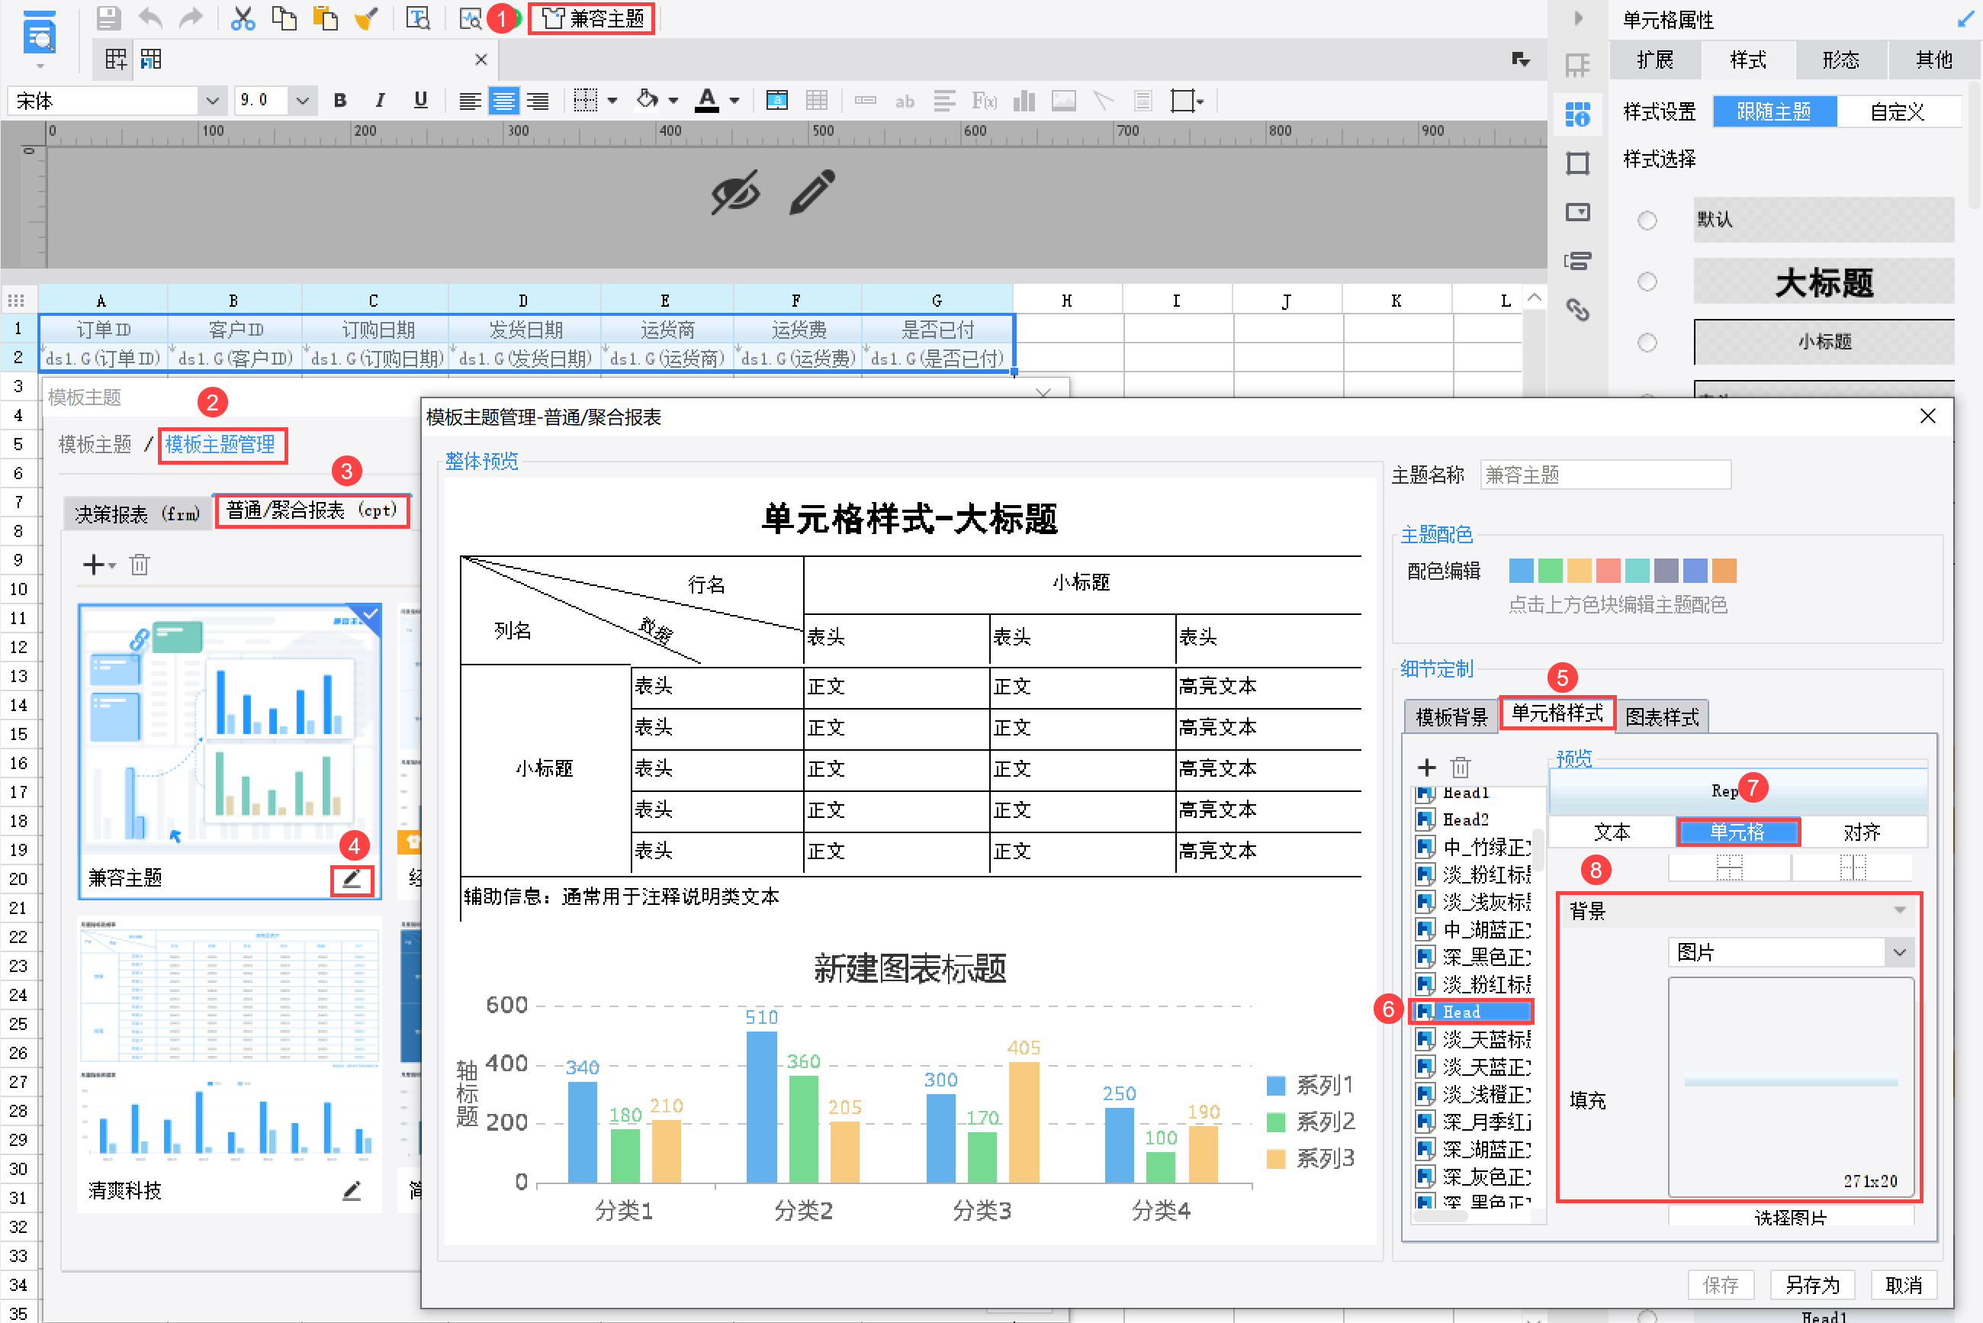The image size is (1983, 1323).
Task: Click the Cut scissors icon
Action: coord(243,18)
